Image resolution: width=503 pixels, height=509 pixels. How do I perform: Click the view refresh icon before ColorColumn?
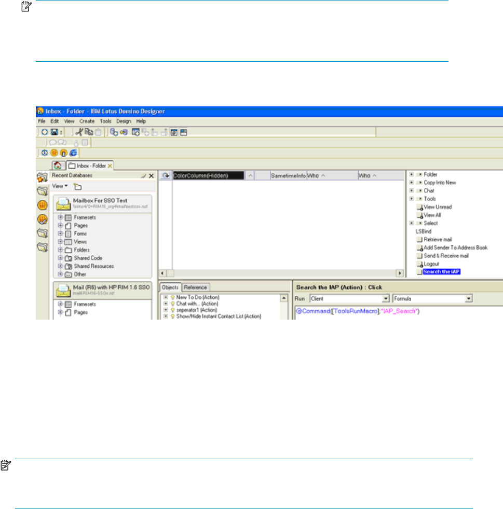pyautogui.click(x=166, y=175)
